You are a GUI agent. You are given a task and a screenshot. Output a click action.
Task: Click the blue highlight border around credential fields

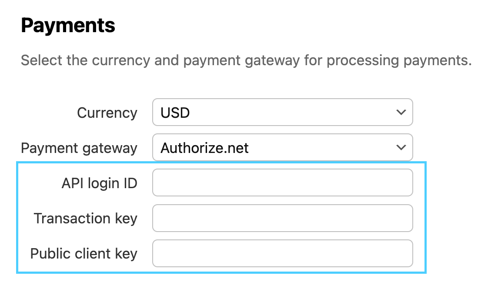pos(17,217)
